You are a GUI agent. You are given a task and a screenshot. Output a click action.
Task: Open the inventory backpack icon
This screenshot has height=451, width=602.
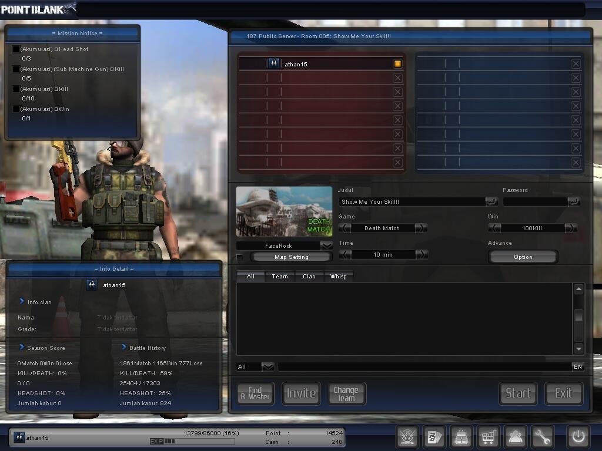tap(461, 436)
